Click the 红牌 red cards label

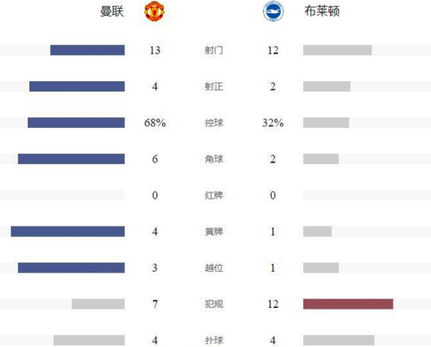coord(214,196)
